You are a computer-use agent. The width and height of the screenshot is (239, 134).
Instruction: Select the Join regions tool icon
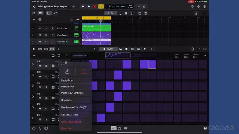point(132,13)
